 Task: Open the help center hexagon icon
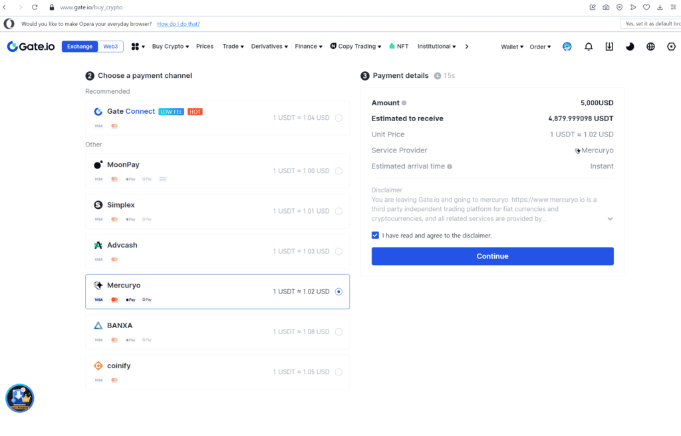(671, 46)
